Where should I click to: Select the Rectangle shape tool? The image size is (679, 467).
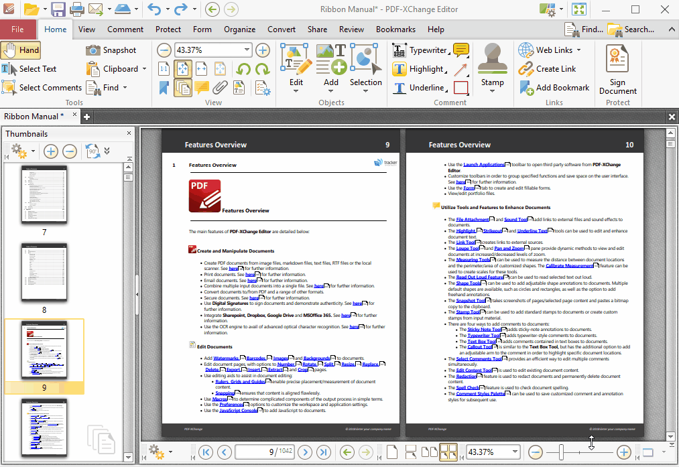[461, 87]
